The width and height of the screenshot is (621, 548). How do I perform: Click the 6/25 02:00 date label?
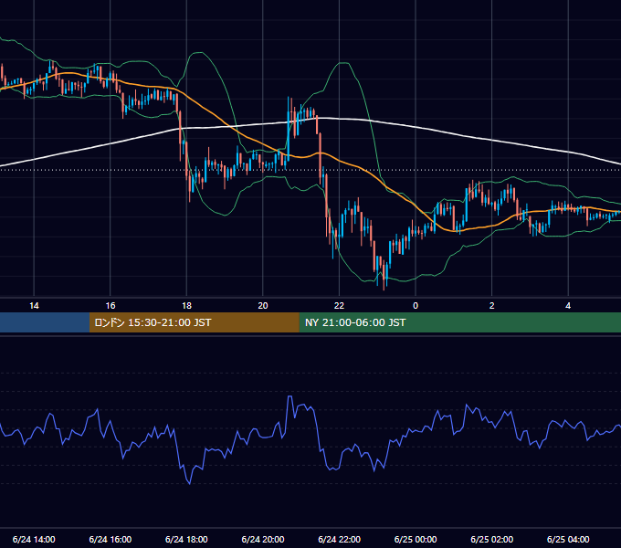click(492, 539)
